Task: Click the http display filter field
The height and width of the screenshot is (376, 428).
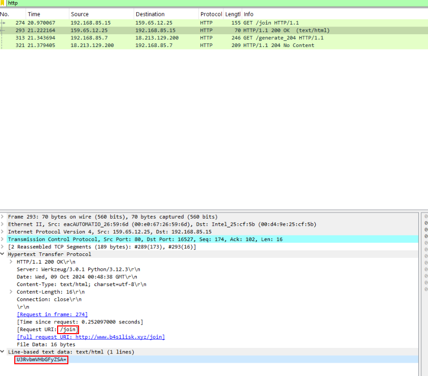Action: [204, 3]
